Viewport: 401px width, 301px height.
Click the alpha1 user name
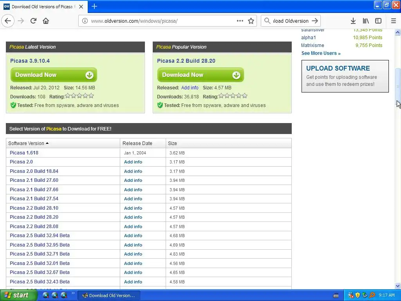(x=309, y=38)
